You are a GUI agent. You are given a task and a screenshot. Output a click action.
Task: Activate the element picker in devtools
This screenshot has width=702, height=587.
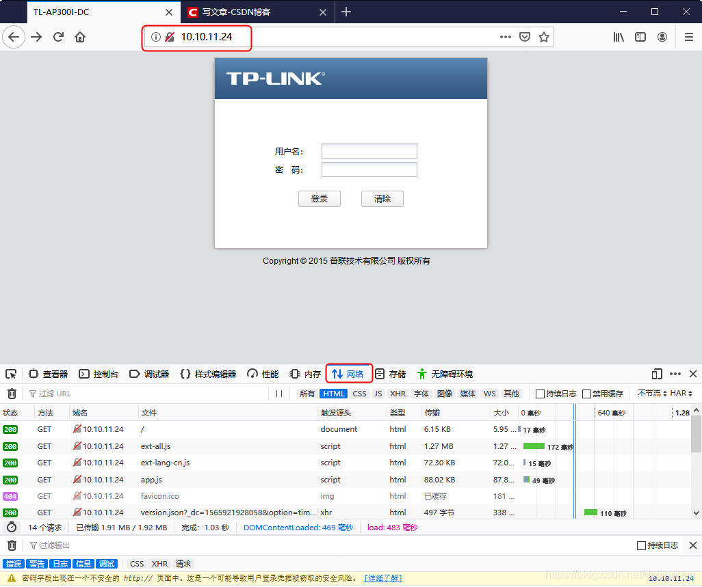click(11, 374)
